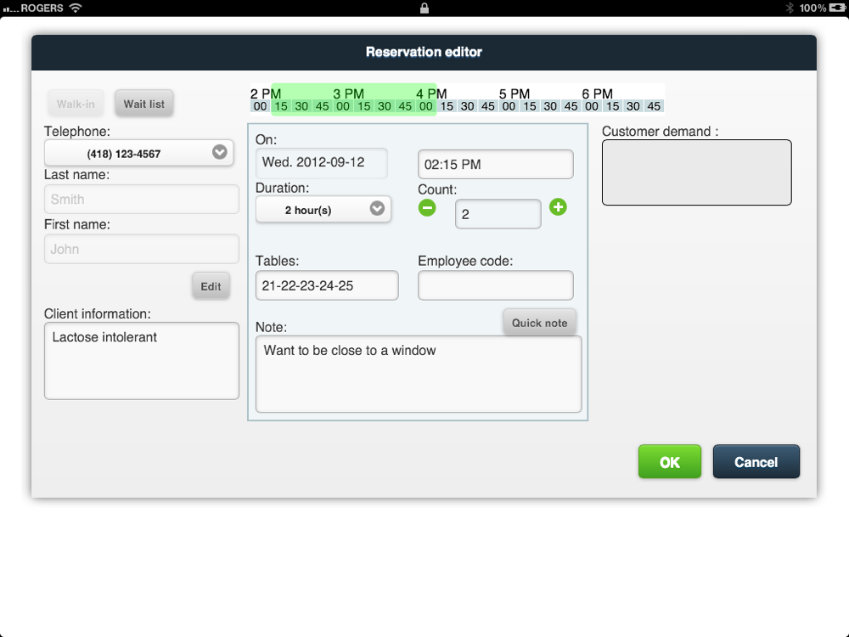Viewport: 849px width, 637px height.
Task: Select the 6 PM 15 timeline slot
Action: (x=612, y=106)
